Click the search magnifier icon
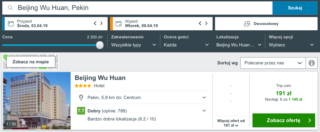 pyautogui.click(x=10, y=8)
